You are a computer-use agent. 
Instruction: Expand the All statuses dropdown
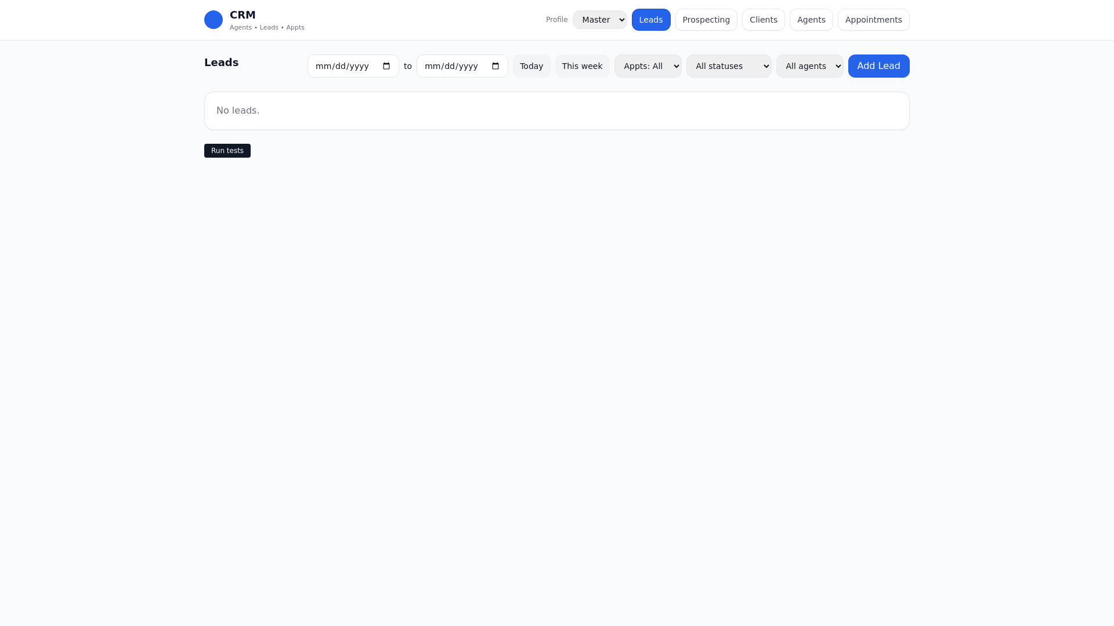pyautogui.click(x=728, y=66)
